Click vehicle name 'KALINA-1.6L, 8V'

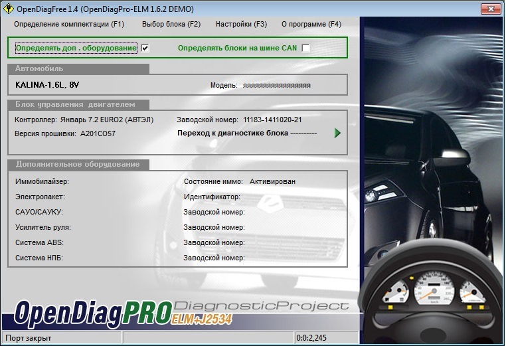point(47,85)
